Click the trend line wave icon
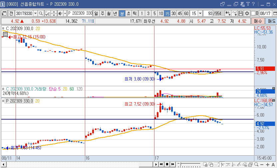 [228, 164]
